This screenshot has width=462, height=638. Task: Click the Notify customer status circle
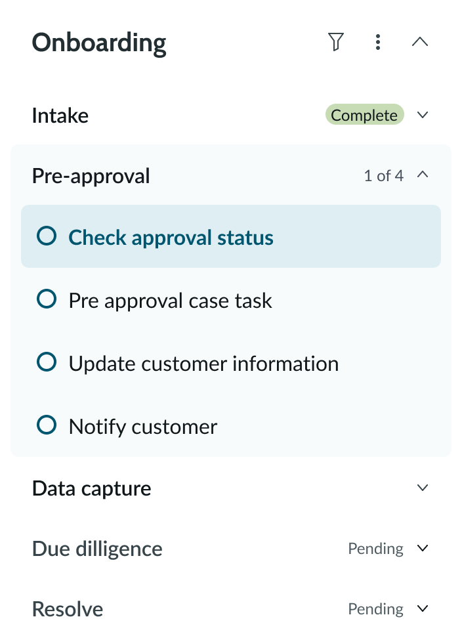click(x=46, y=427)
